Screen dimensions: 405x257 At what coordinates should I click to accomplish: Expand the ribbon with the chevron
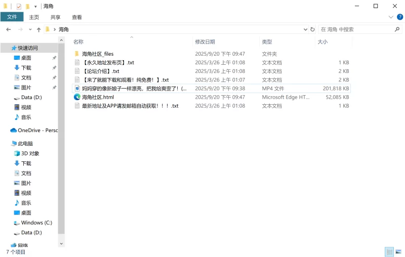391,17
